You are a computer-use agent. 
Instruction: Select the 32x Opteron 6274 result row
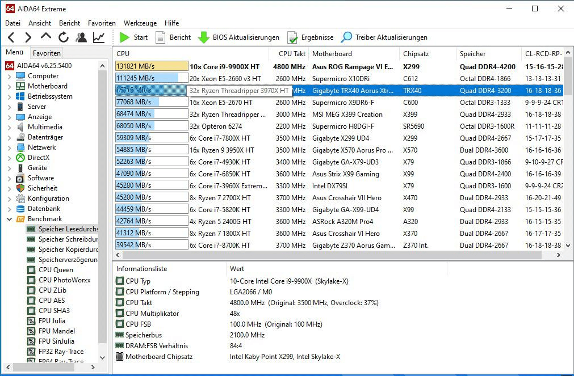339,126
